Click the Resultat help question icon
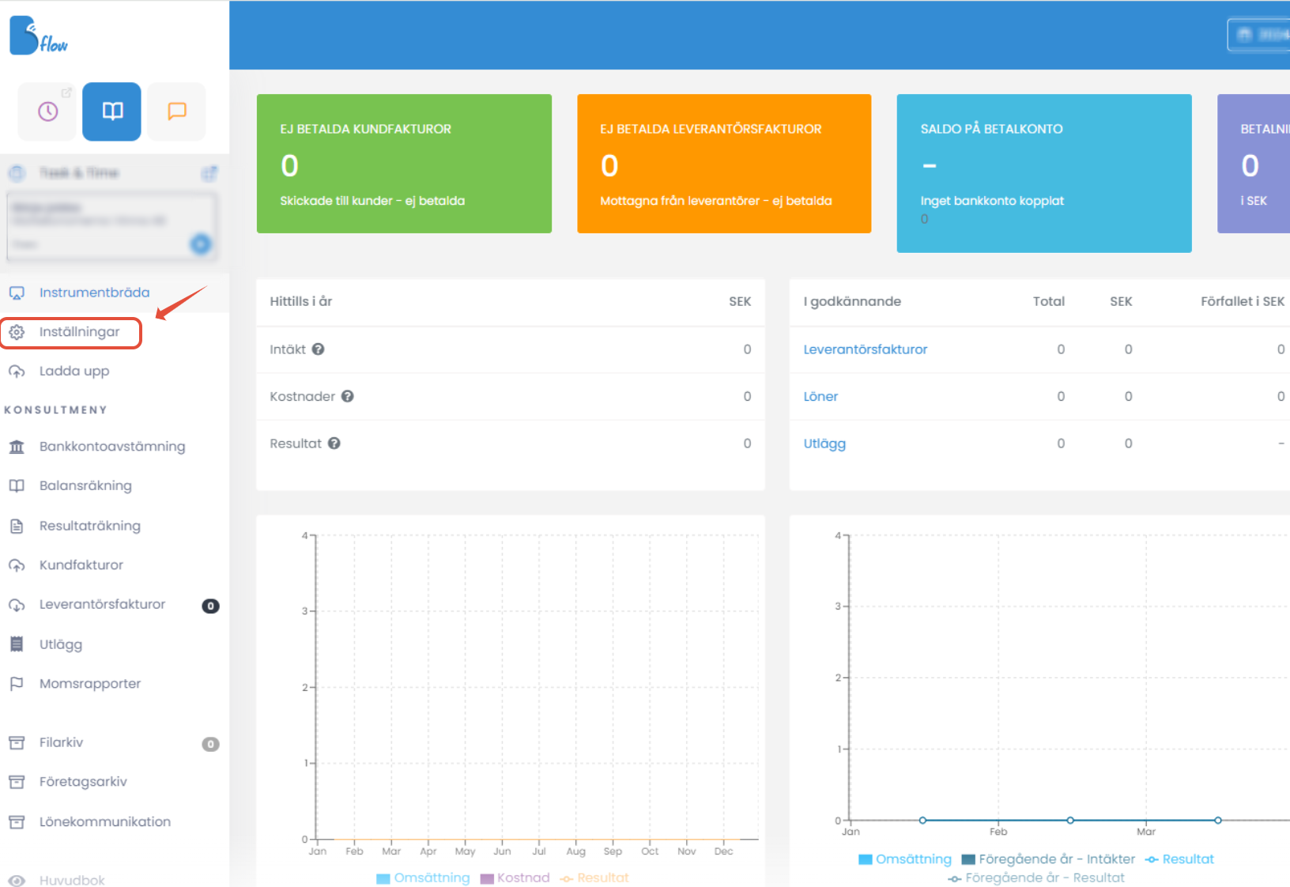1290x887 pixels. pos(334,443)
